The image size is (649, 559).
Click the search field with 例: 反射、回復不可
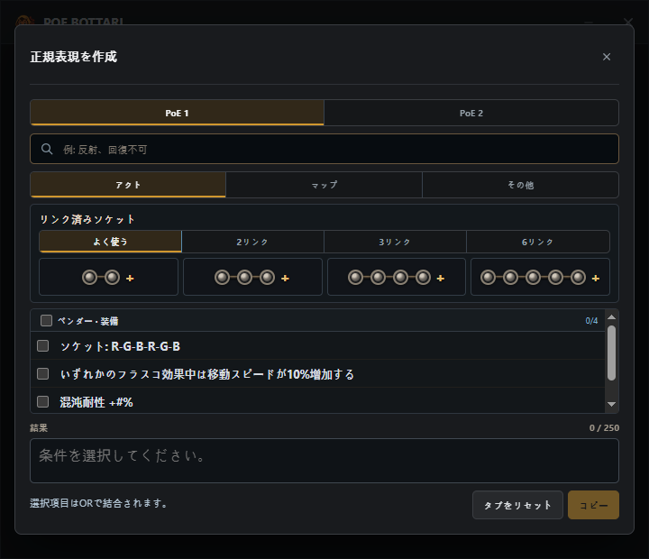coord(324,149)
